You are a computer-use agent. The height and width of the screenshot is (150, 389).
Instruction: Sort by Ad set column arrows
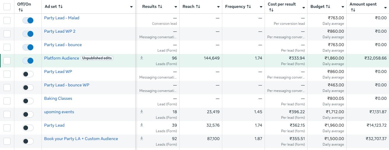tap(60, 6)
